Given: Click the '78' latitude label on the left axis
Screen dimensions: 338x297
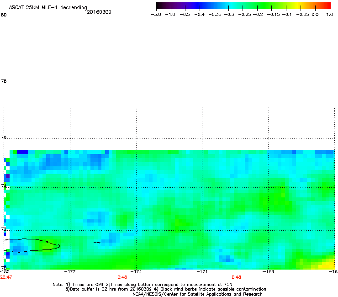Looking at the screenshot, I should click(4, 81).
